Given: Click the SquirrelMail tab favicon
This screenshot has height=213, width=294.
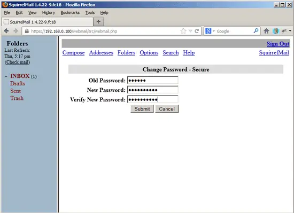Looking at the screenshot, I should tap(6, 22).
